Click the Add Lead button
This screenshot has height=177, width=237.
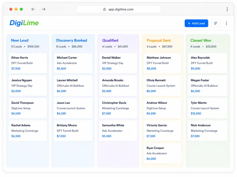196,23
